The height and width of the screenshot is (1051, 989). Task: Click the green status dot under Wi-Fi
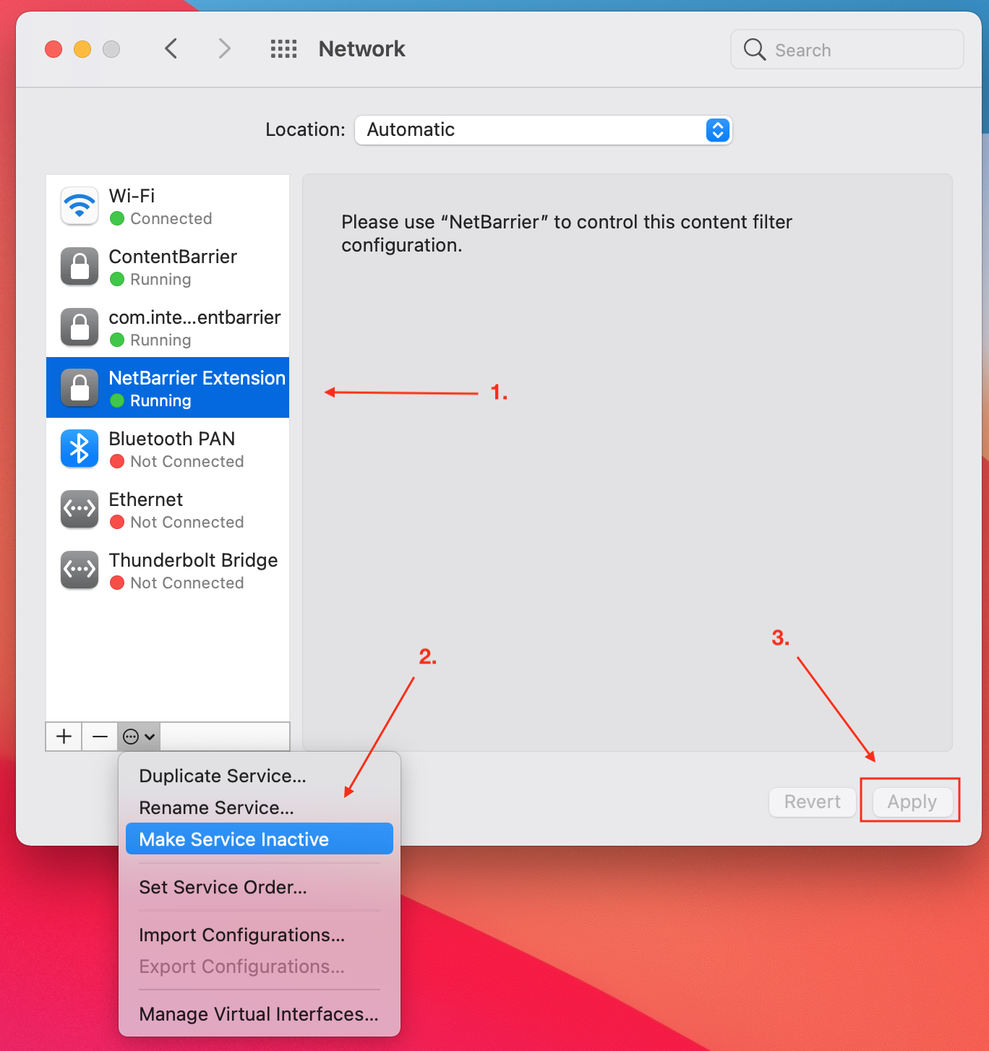117,218
